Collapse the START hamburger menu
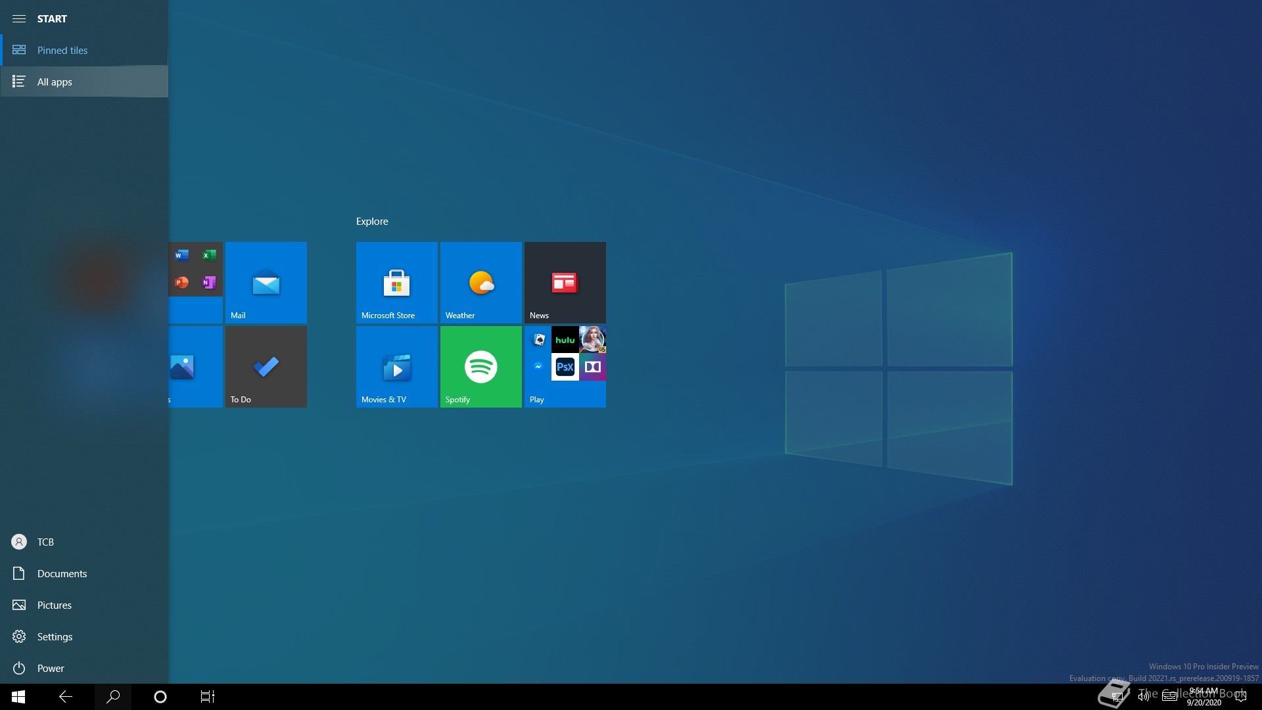 19,18
